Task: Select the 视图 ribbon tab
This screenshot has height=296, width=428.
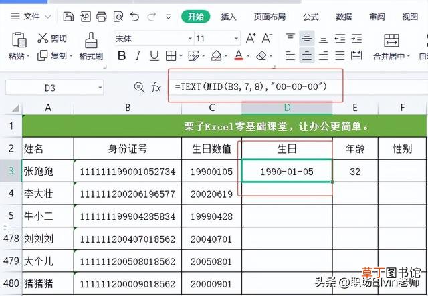Action: tap(410, 17)
